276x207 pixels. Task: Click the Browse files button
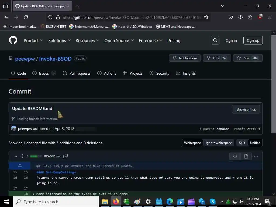point(246,109)
